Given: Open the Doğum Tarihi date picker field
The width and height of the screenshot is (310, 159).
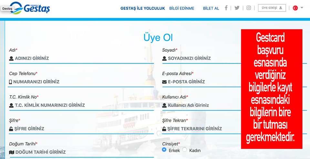Looking at the screenshot, I should coord(81,152).
